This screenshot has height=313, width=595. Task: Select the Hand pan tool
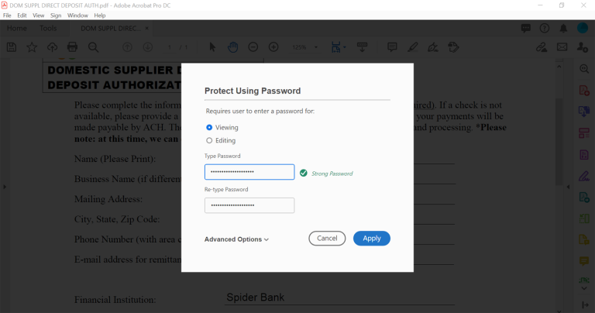point(232,47)
